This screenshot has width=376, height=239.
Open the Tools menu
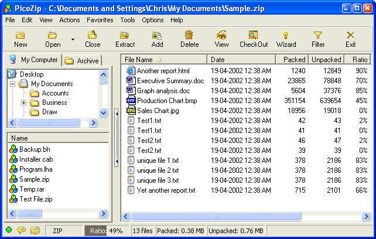pyautogui.click(x=128, y=20)
